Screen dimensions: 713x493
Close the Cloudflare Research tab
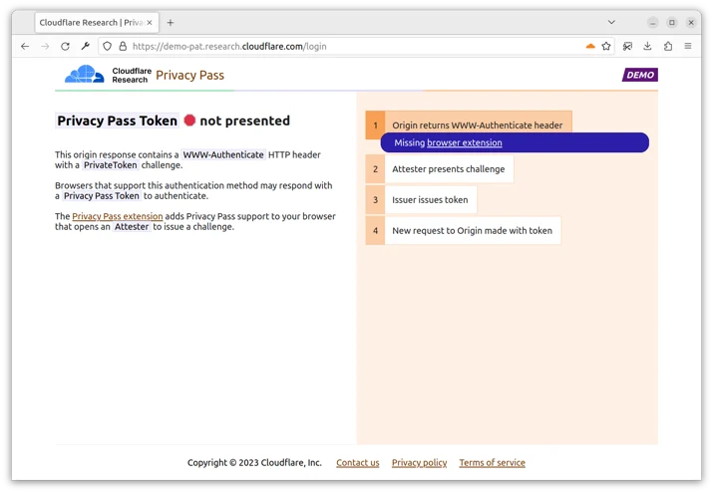pyautogui.click(x=150, y=22)
